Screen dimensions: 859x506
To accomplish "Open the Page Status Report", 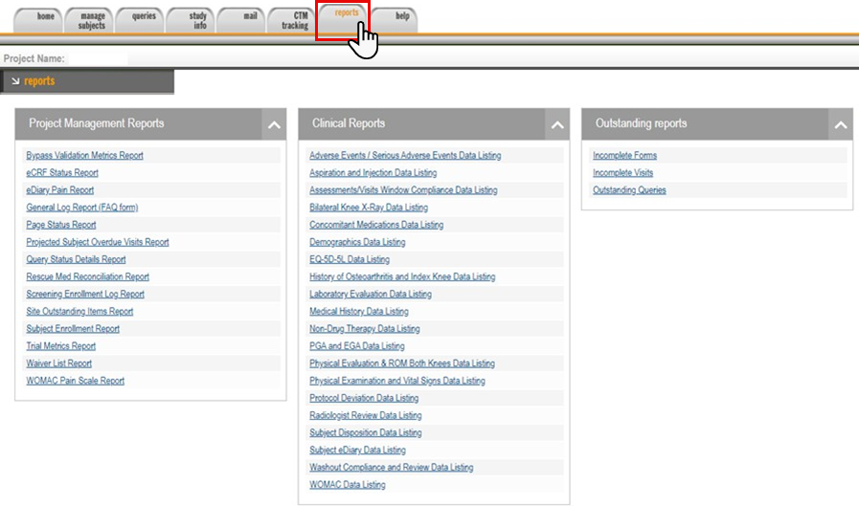I will (x=60, y=225).
